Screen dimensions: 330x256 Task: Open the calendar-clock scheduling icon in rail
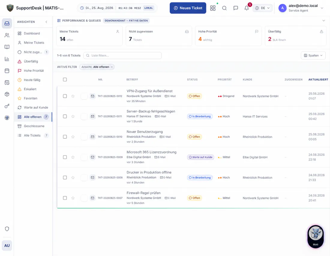pos(7,82)
